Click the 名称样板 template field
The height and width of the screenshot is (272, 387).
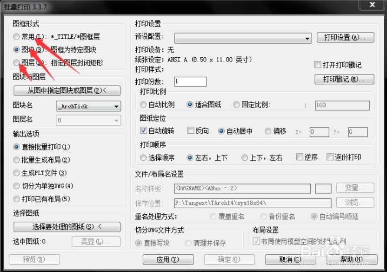[x=242, y=189]
